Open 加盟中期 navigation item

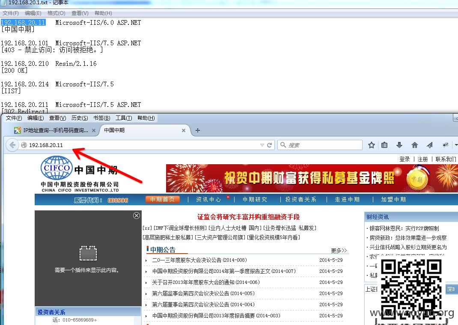click(x=393, y=199)
